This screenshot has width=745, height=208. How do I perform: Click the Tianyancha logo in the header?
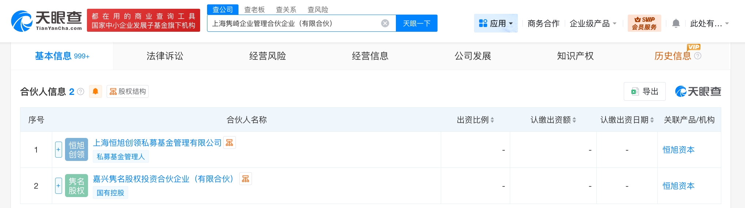46,21
